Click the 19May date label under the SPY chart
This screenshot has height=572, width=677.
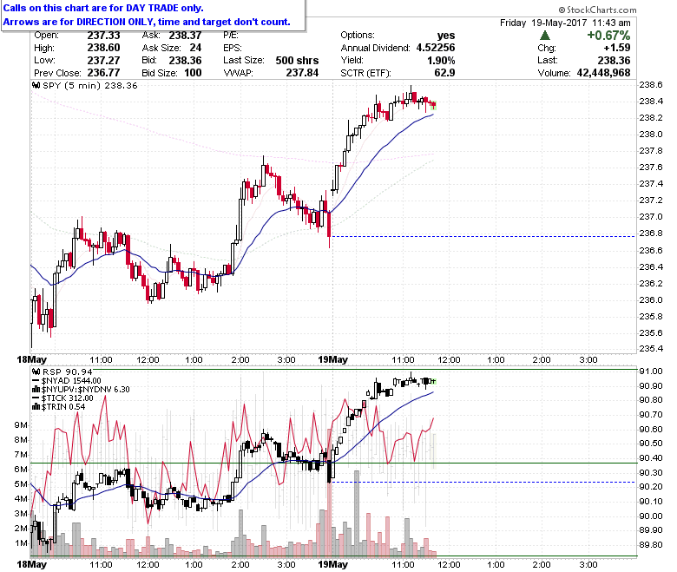coord(333,359)
